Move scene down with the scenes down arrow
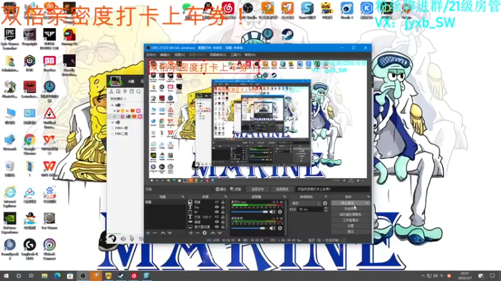The image size is (501, 281). tap(170, 233)
